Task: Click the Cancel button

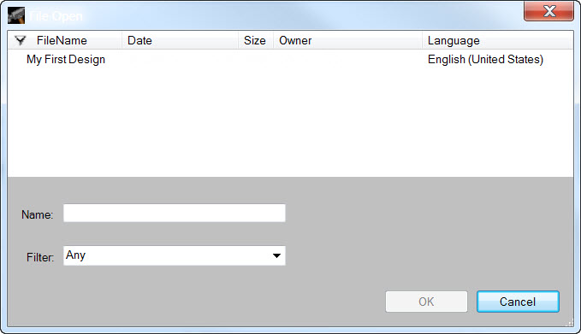Action: click(x=518, y=302)
